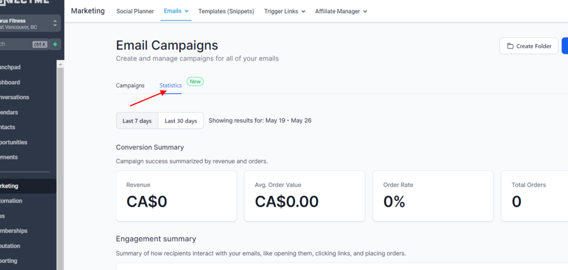
Task: Select the Last 7 days range
Action: (x=137, y=121)
